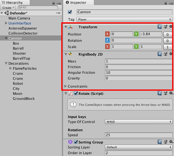174x156 pixels.
Task: Open the Rigidbody 2D help icon
Action: pos(160,54)
